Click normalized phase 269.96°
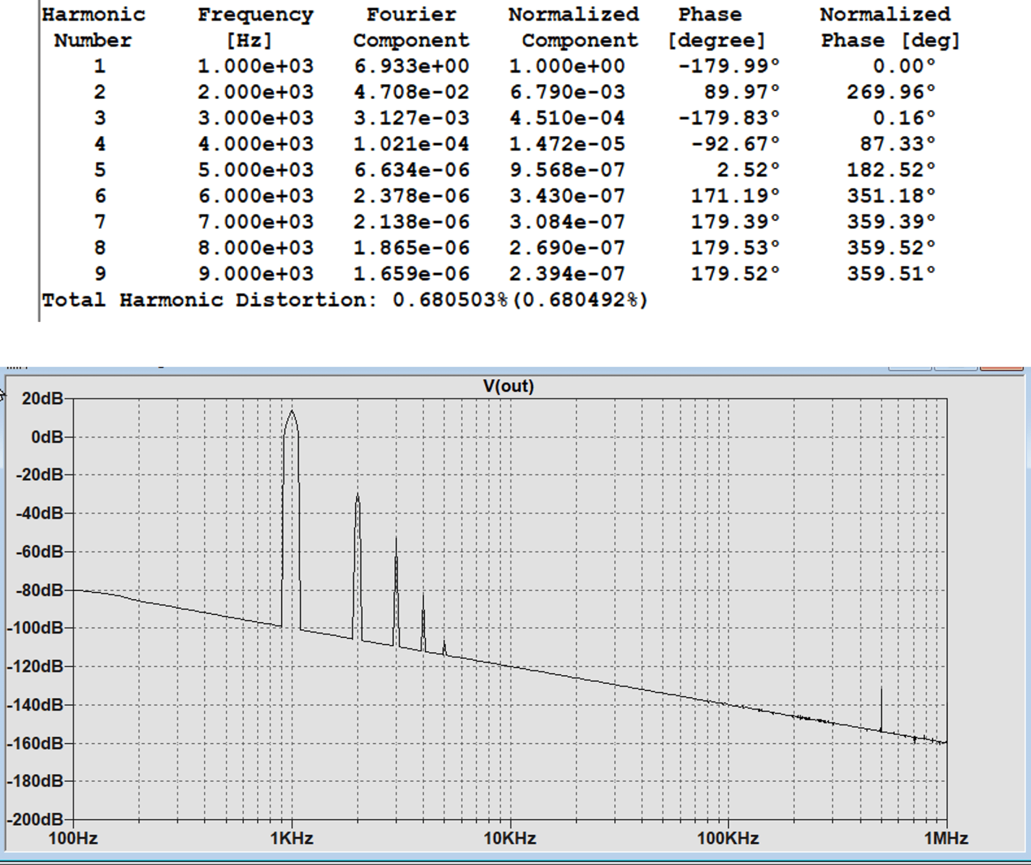1031x865 pixels. tap(891, 92)
